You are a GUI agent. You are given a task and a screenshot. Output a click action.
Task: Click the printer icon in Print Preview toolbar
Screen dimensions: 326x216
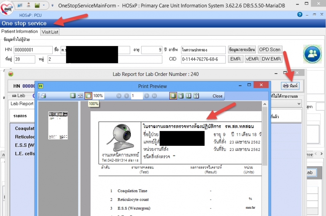(44, 96)
